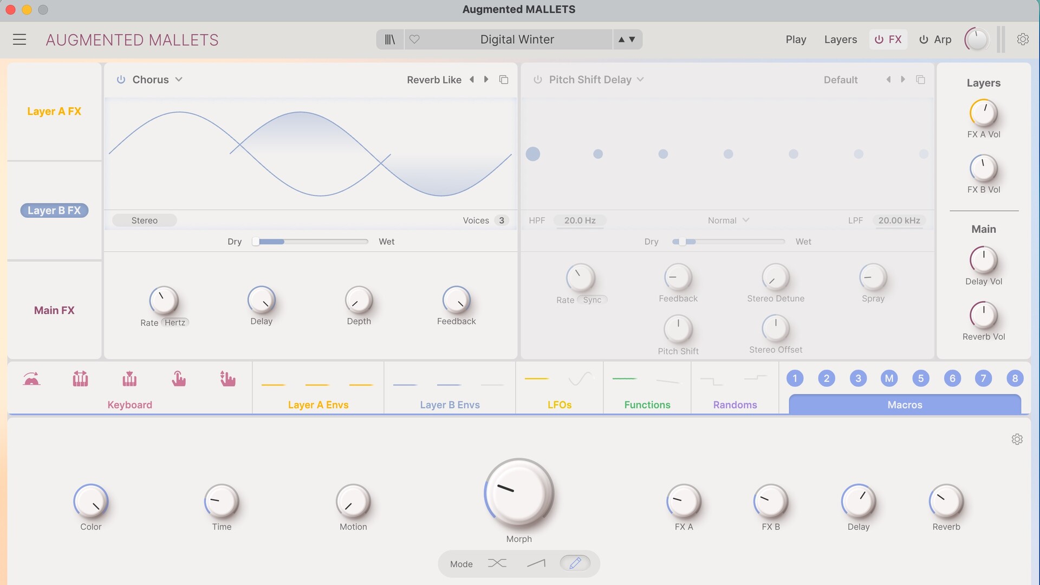Viewport: 1040px width, 585px height.
Task: Open hamburger main menu
Action: pos(19,40)
